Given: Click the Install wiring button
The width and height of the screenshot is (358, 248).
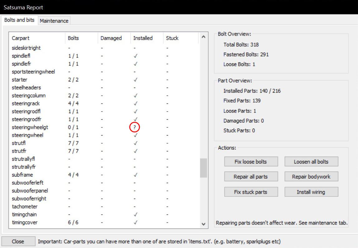Looking at the screenshot, I should click(x=311, y=192).
